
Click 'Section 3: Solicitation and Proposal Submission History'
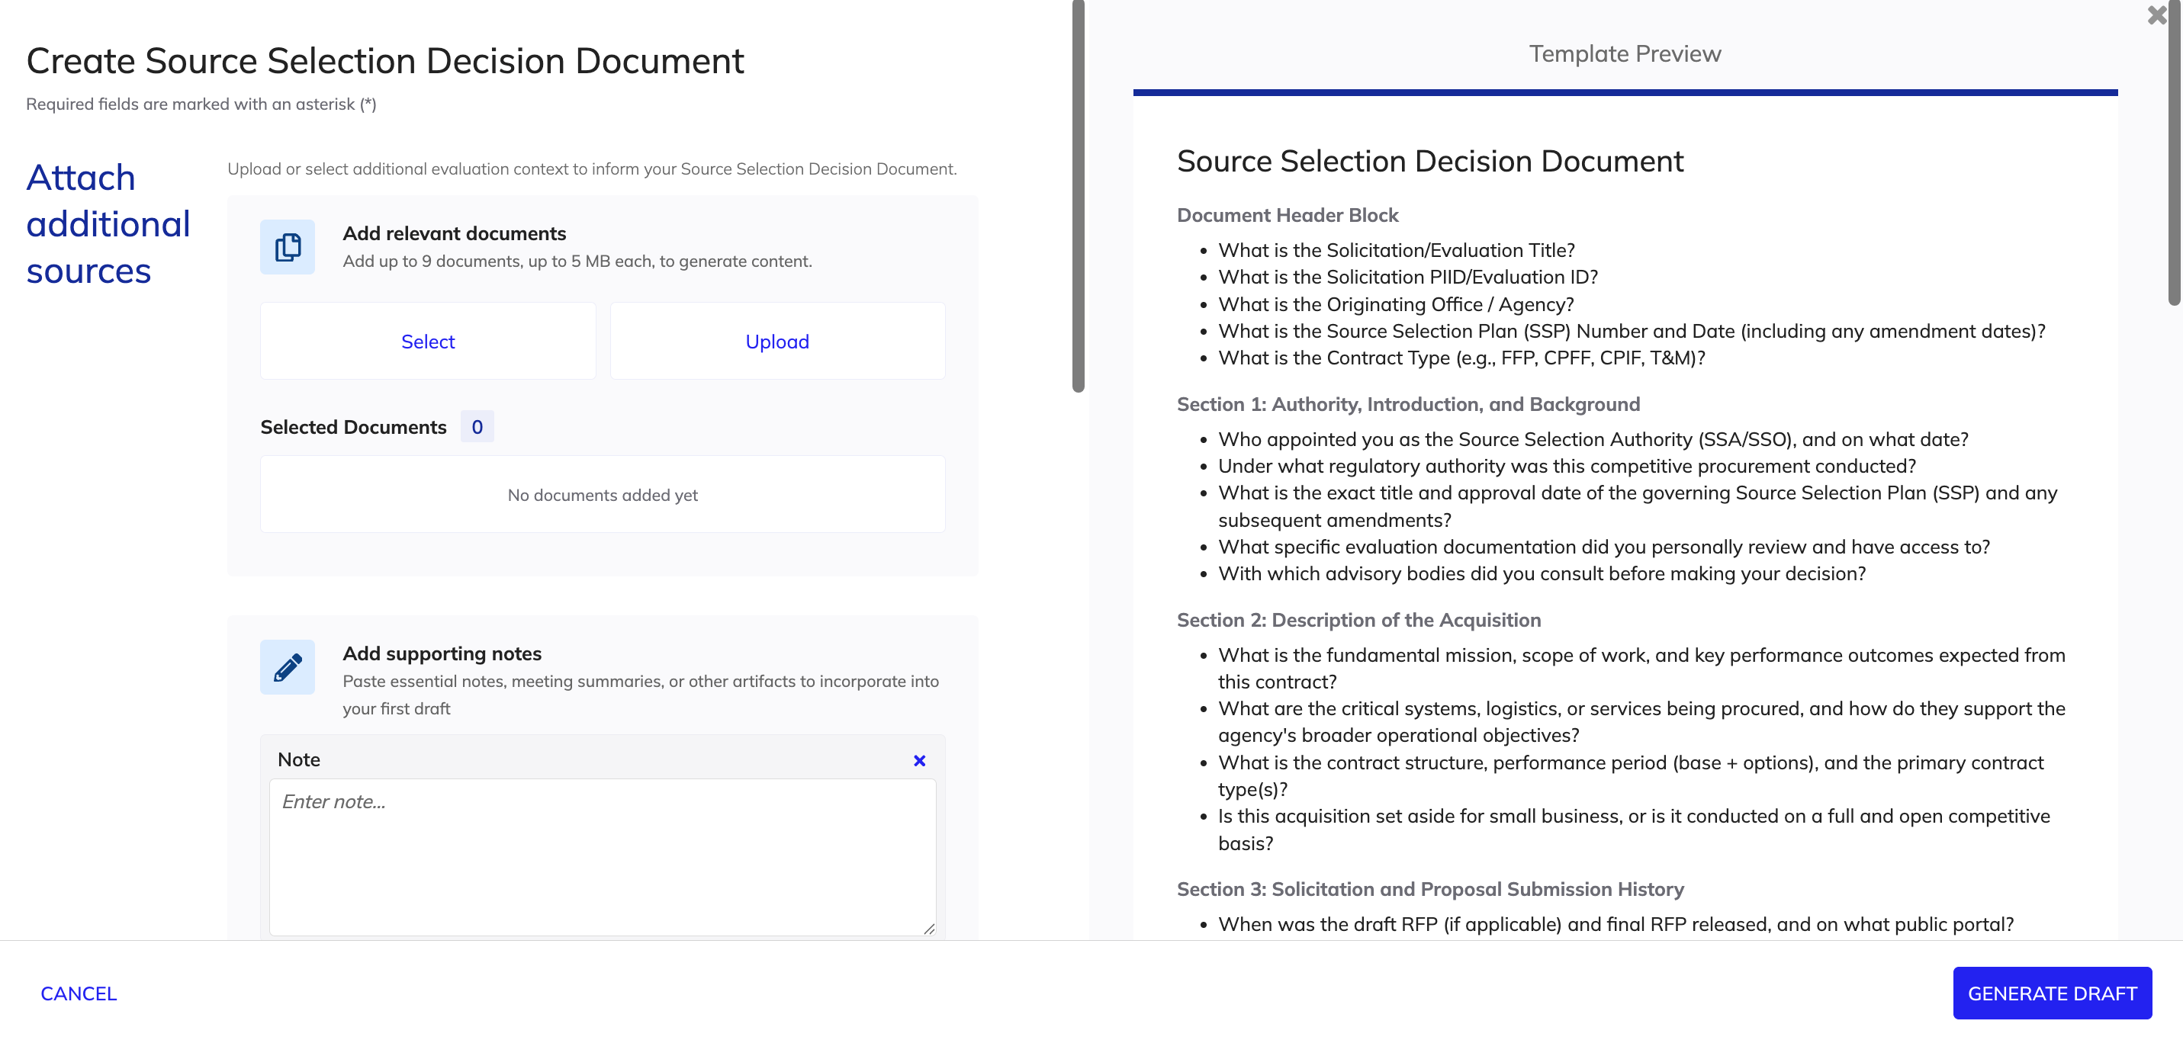1429,889
